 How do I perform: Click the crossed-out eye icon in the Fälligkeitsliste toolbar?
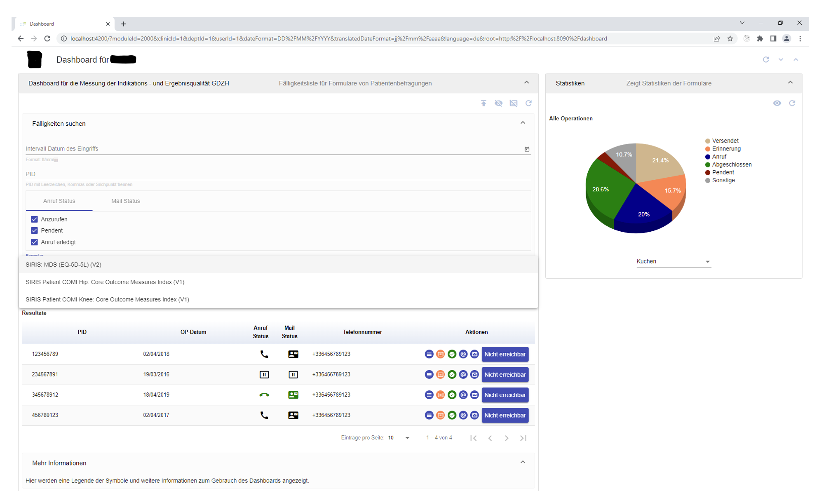498,103
